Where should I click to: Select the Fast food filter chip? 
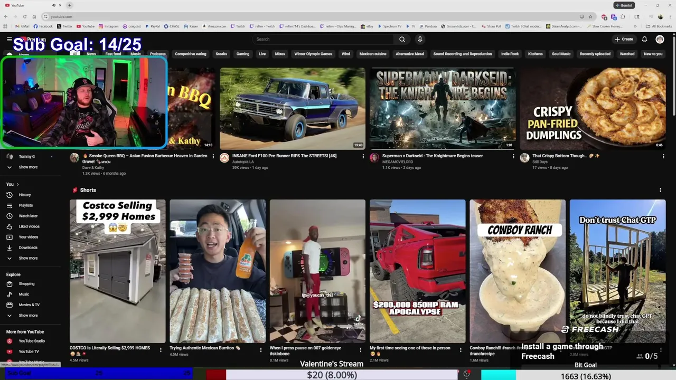pos(113,54)
